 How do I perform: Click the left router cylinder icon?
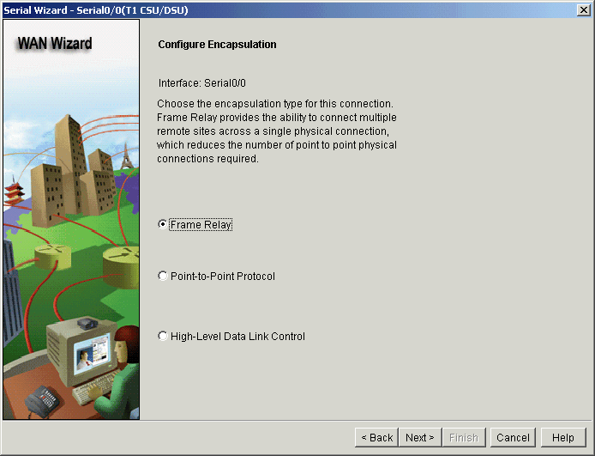[x=52, y=257]
